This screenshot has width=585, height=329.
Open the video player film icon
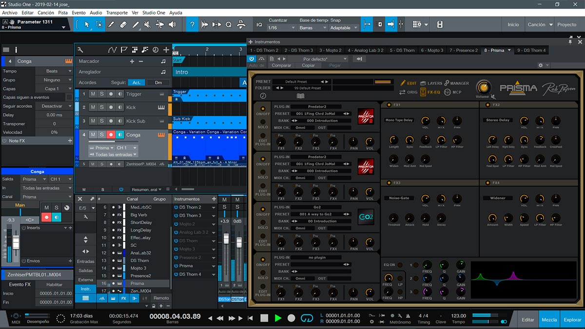(x=440, y=24)
